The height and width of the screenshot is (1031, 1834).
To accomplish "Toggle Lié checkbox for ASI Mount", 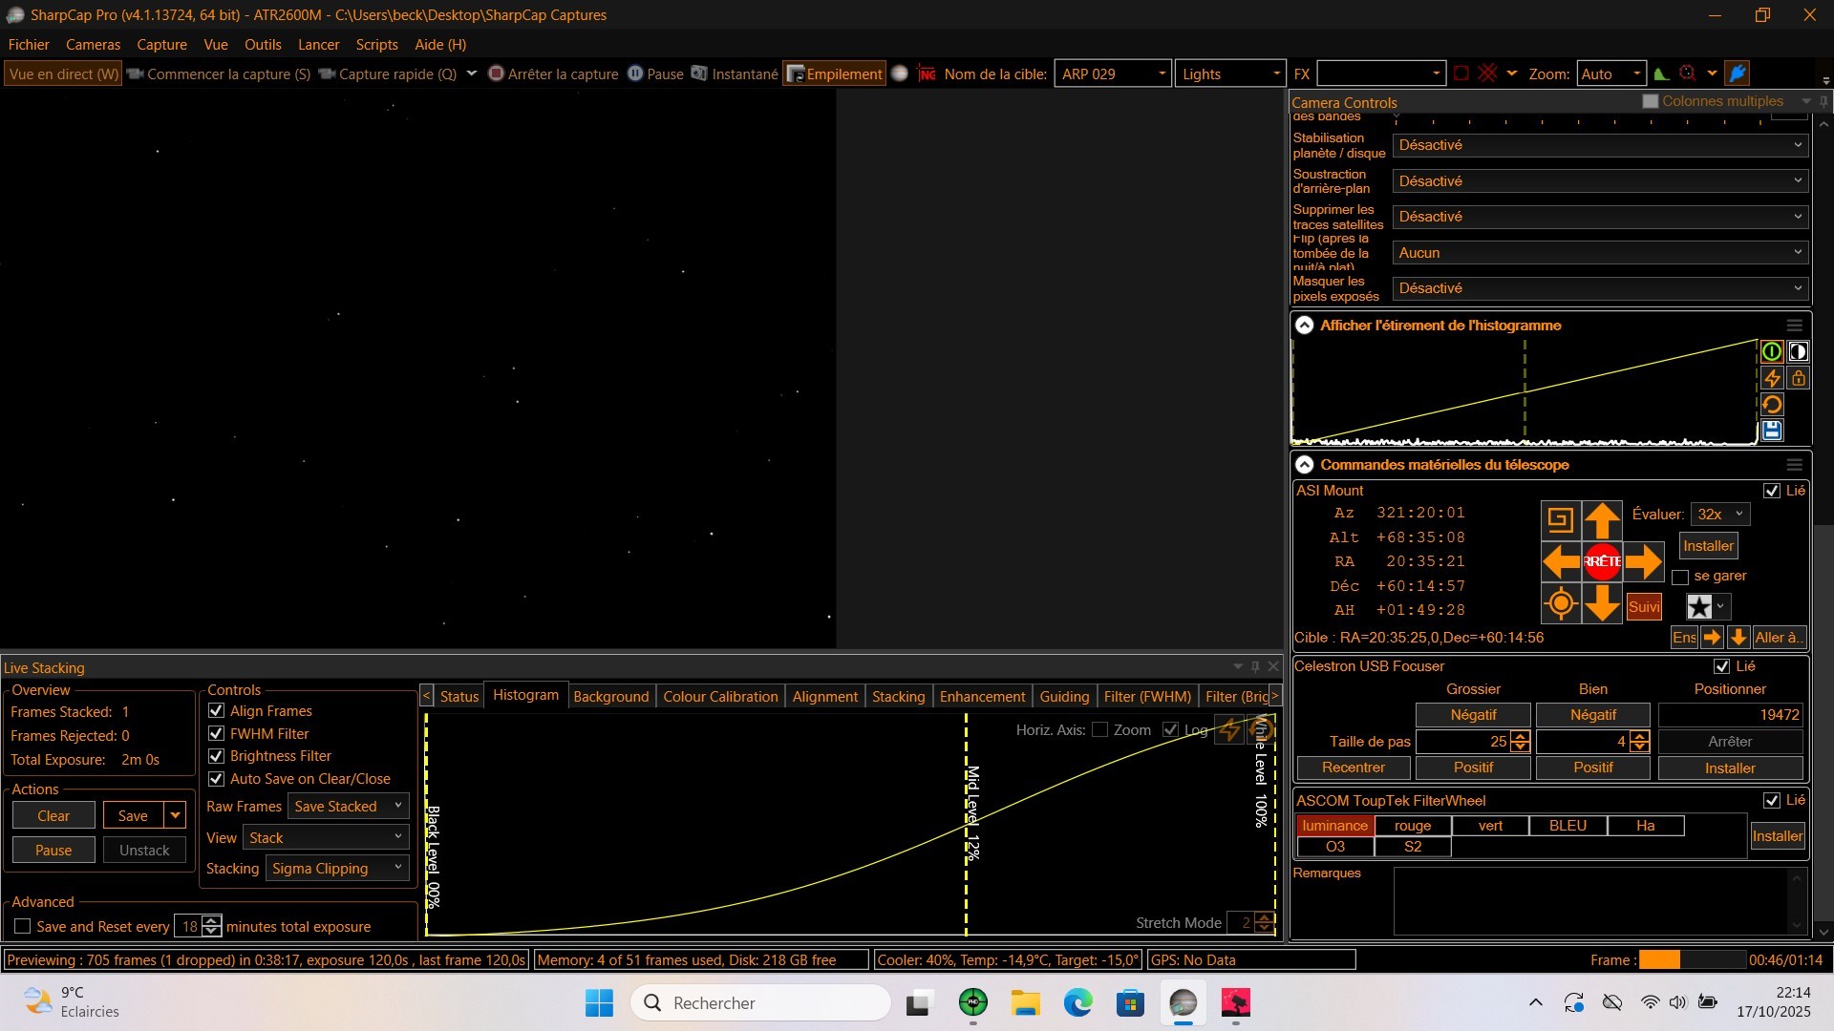I will coord(1772,491).
